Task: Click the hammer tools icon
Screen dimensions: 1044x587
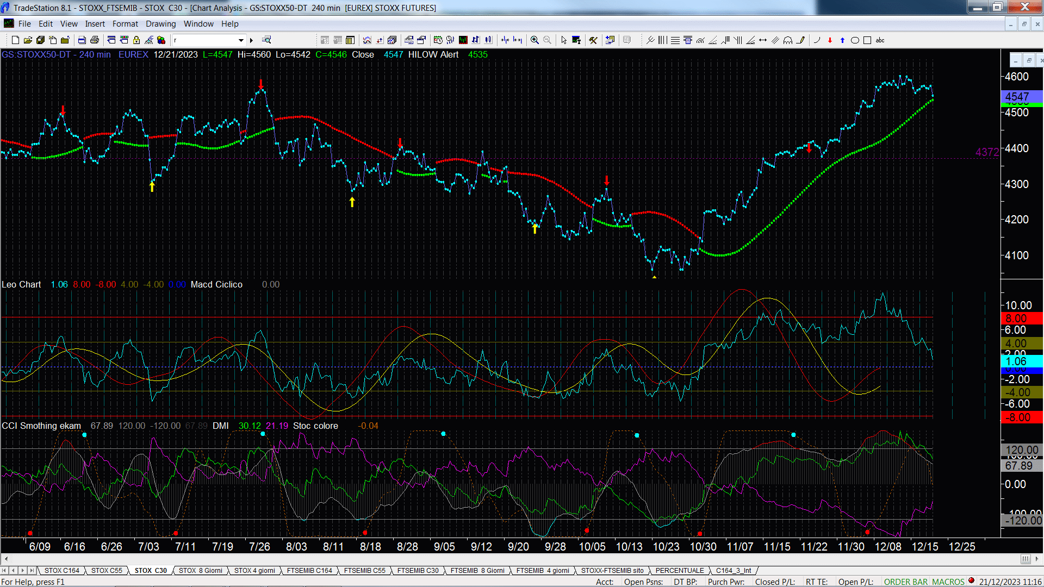Action: pyautogui.click(x=593, y=40)
